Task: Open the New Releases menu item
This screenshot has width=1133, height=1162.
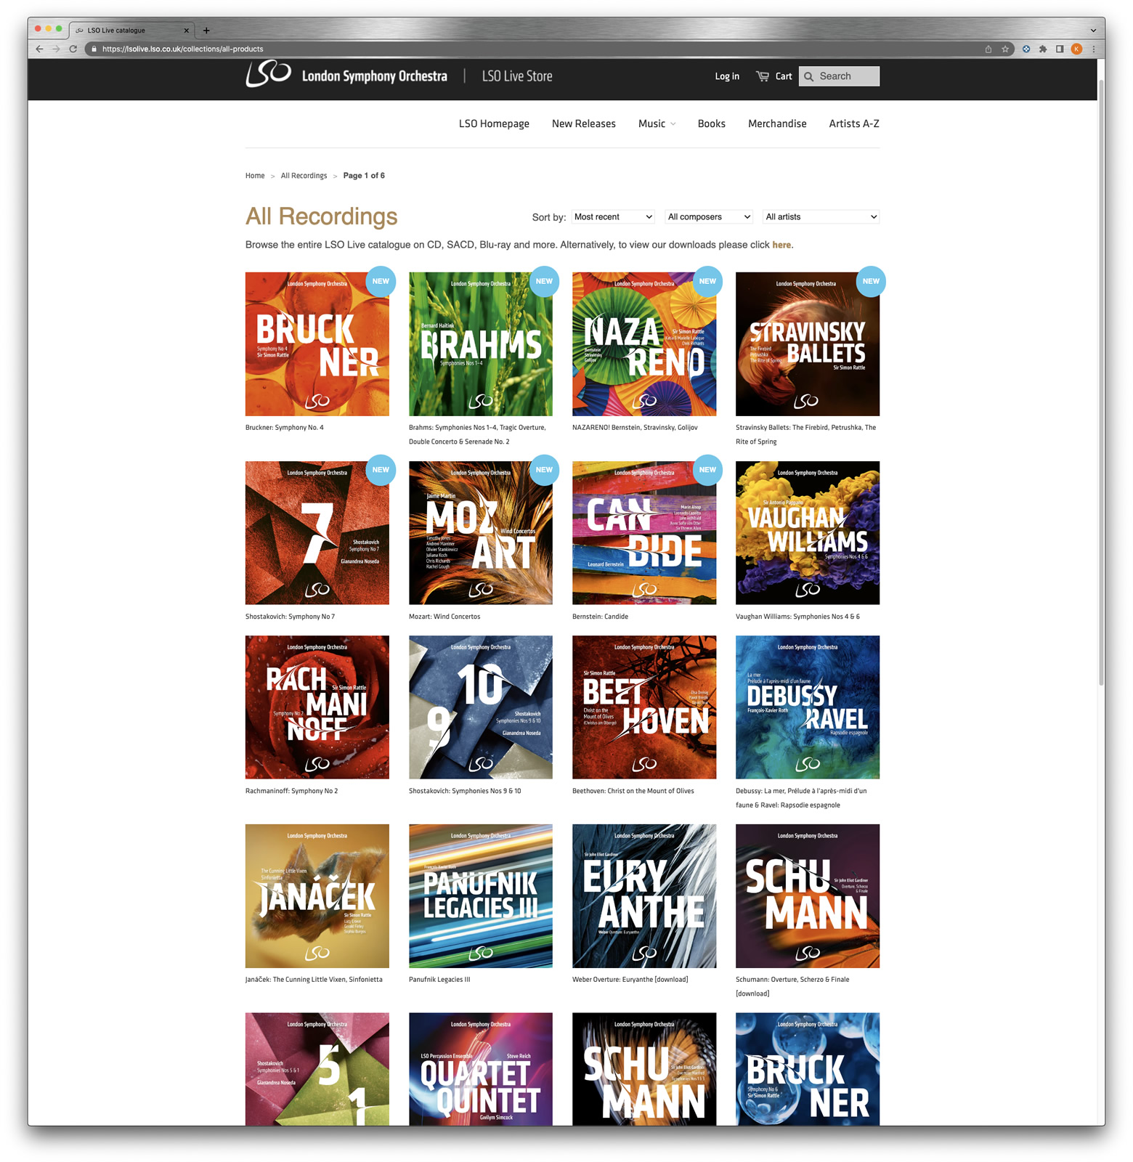Action: click(584, 123)
